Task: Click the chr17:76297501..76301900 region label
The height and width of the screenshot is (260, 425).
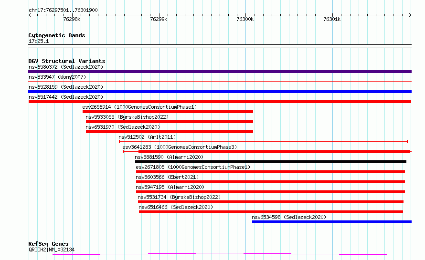Action: [x=63, y=10]
